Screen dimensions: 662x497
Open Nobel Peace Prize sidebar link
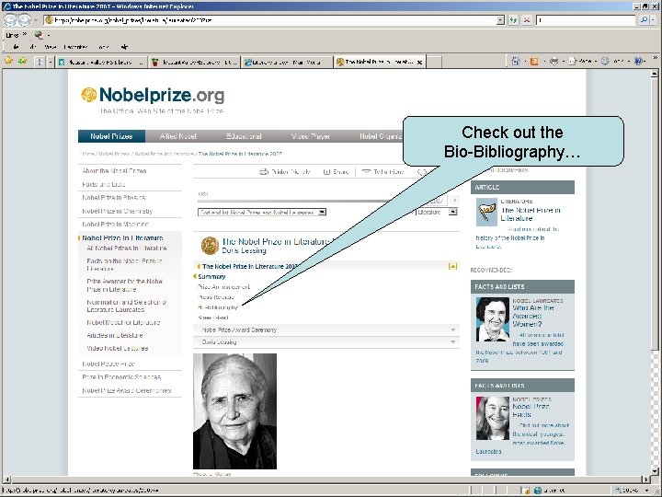coord(108,364)
